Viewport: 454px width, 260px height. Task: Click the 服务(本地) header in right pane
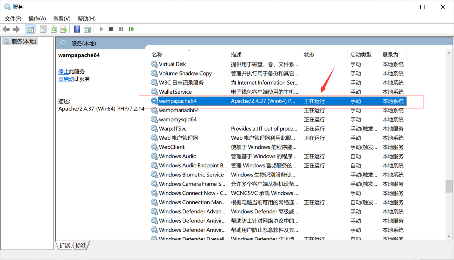[83, 44]
